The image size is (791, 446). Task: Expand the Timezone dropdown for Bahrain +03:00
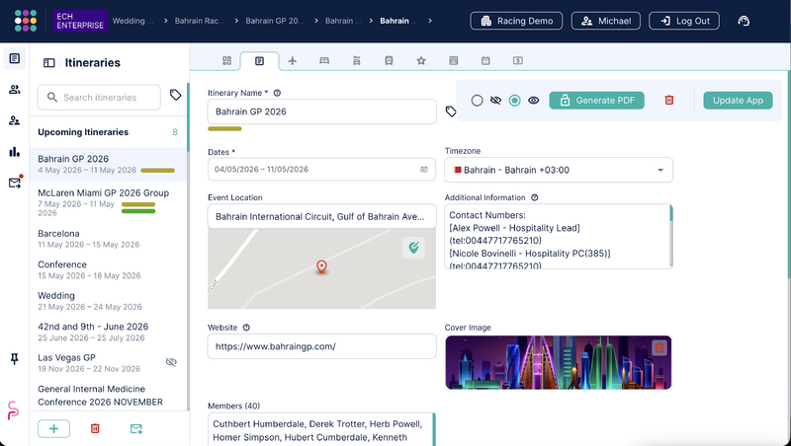[x=559, y=170]
